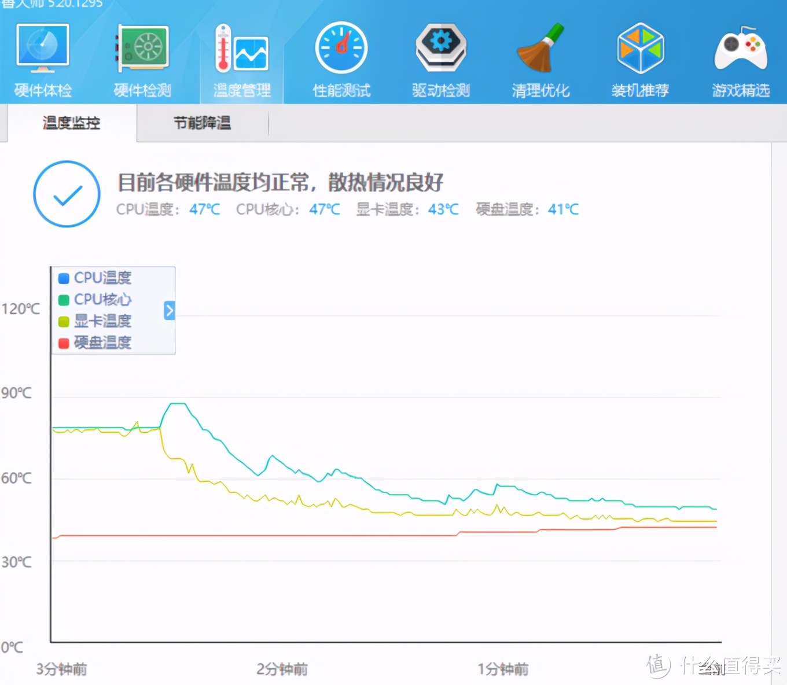
Task: Open 游戏精选 gamepad icon
Action: click(741, 48)
